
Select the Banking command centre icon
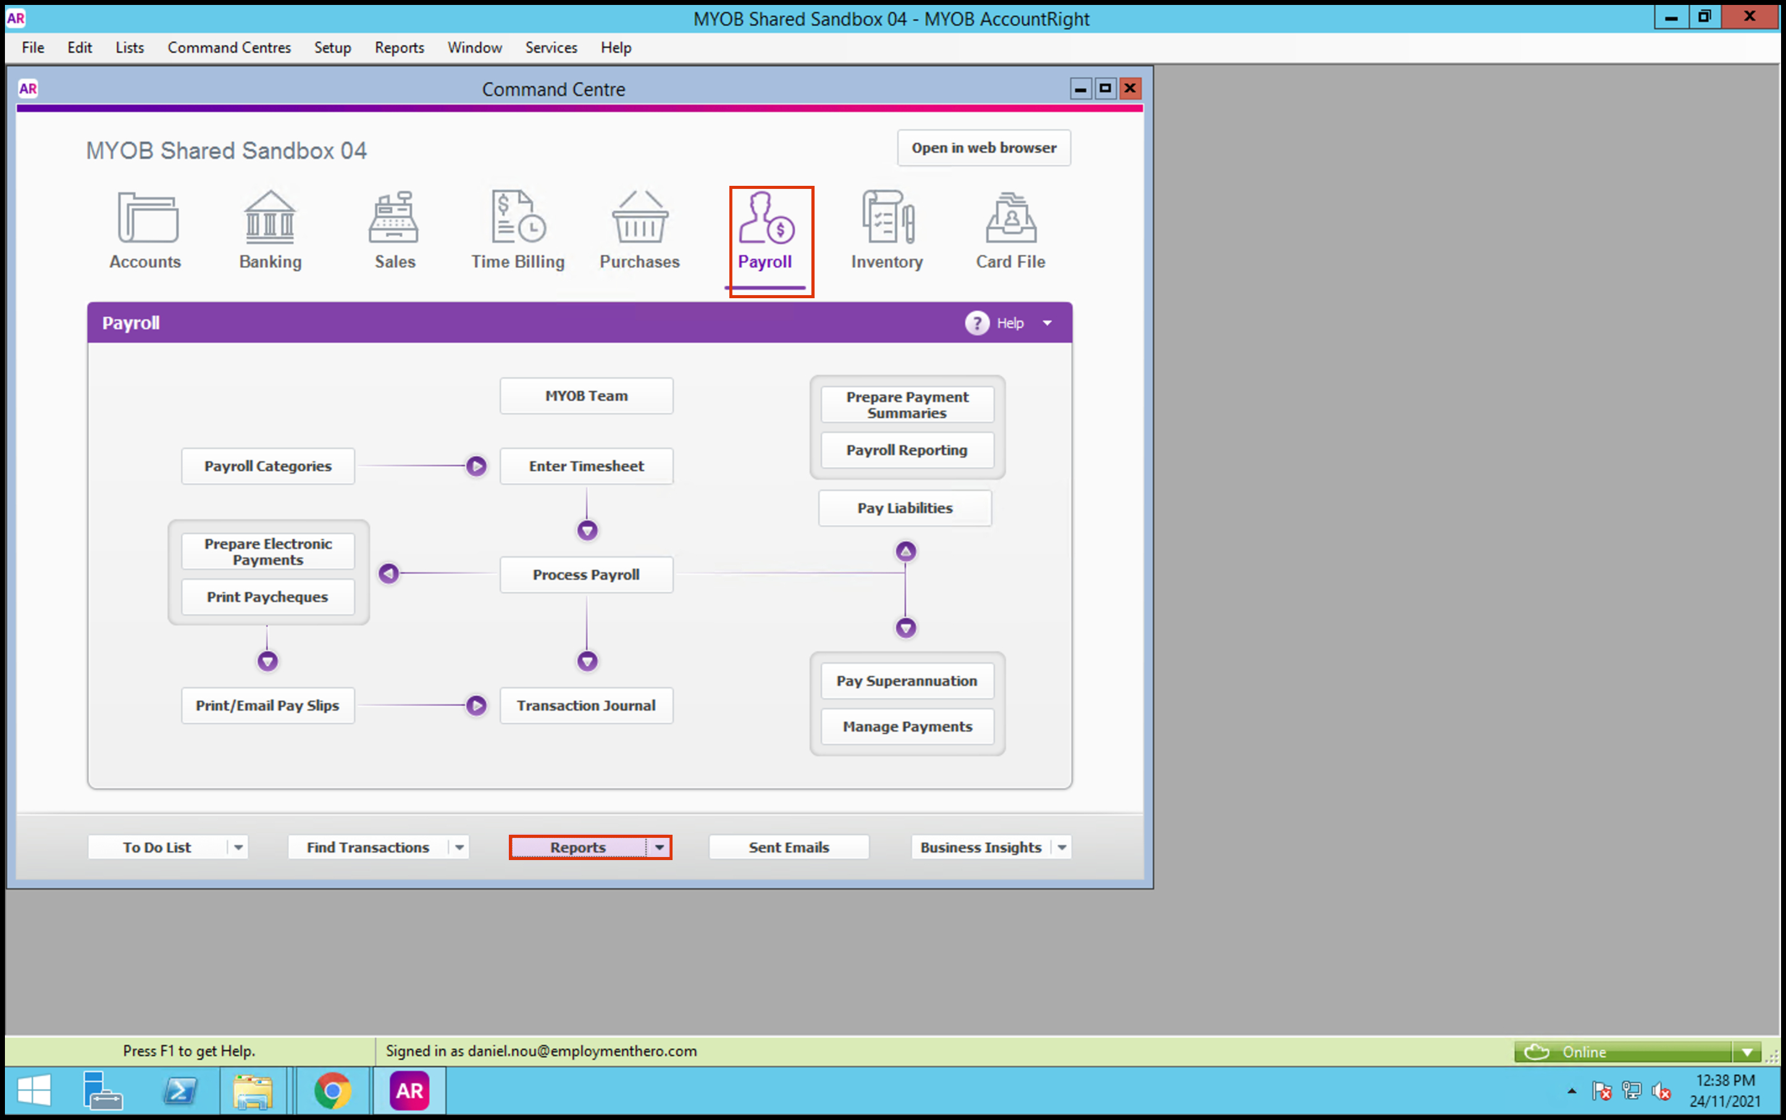pos(270,218)
